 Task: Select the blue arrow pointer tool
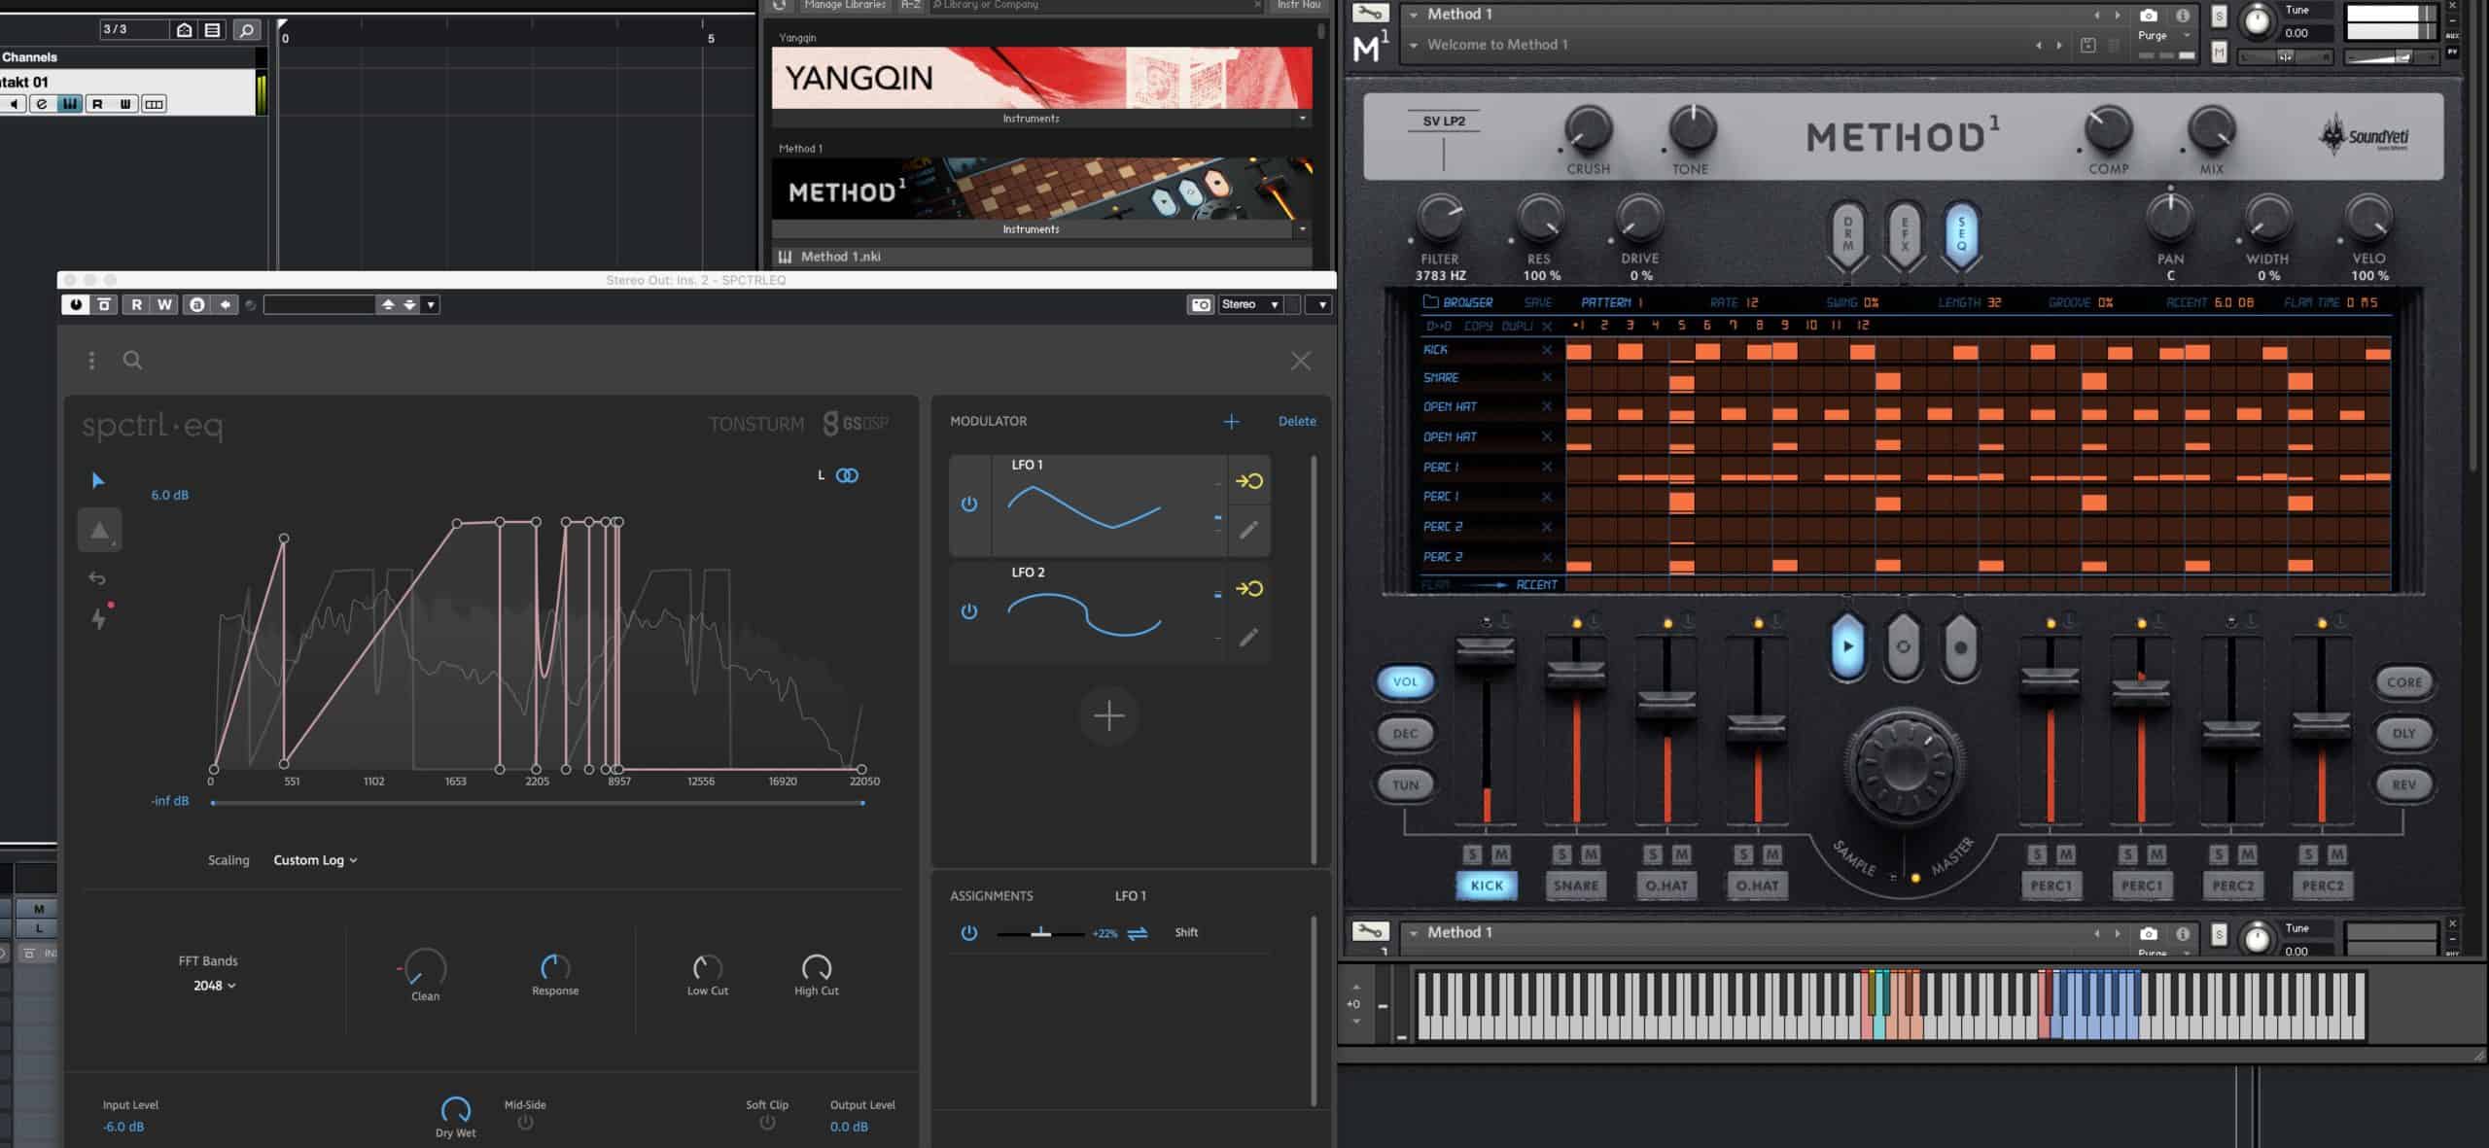[97, 480]
